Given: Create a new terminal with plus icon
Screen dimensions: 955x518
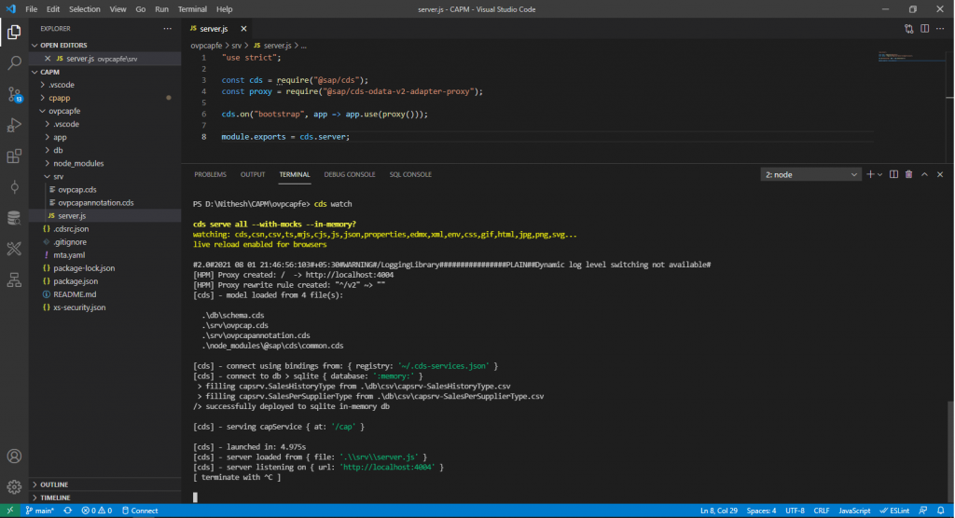Looking at the screenshot, I should tap(870, 175).
